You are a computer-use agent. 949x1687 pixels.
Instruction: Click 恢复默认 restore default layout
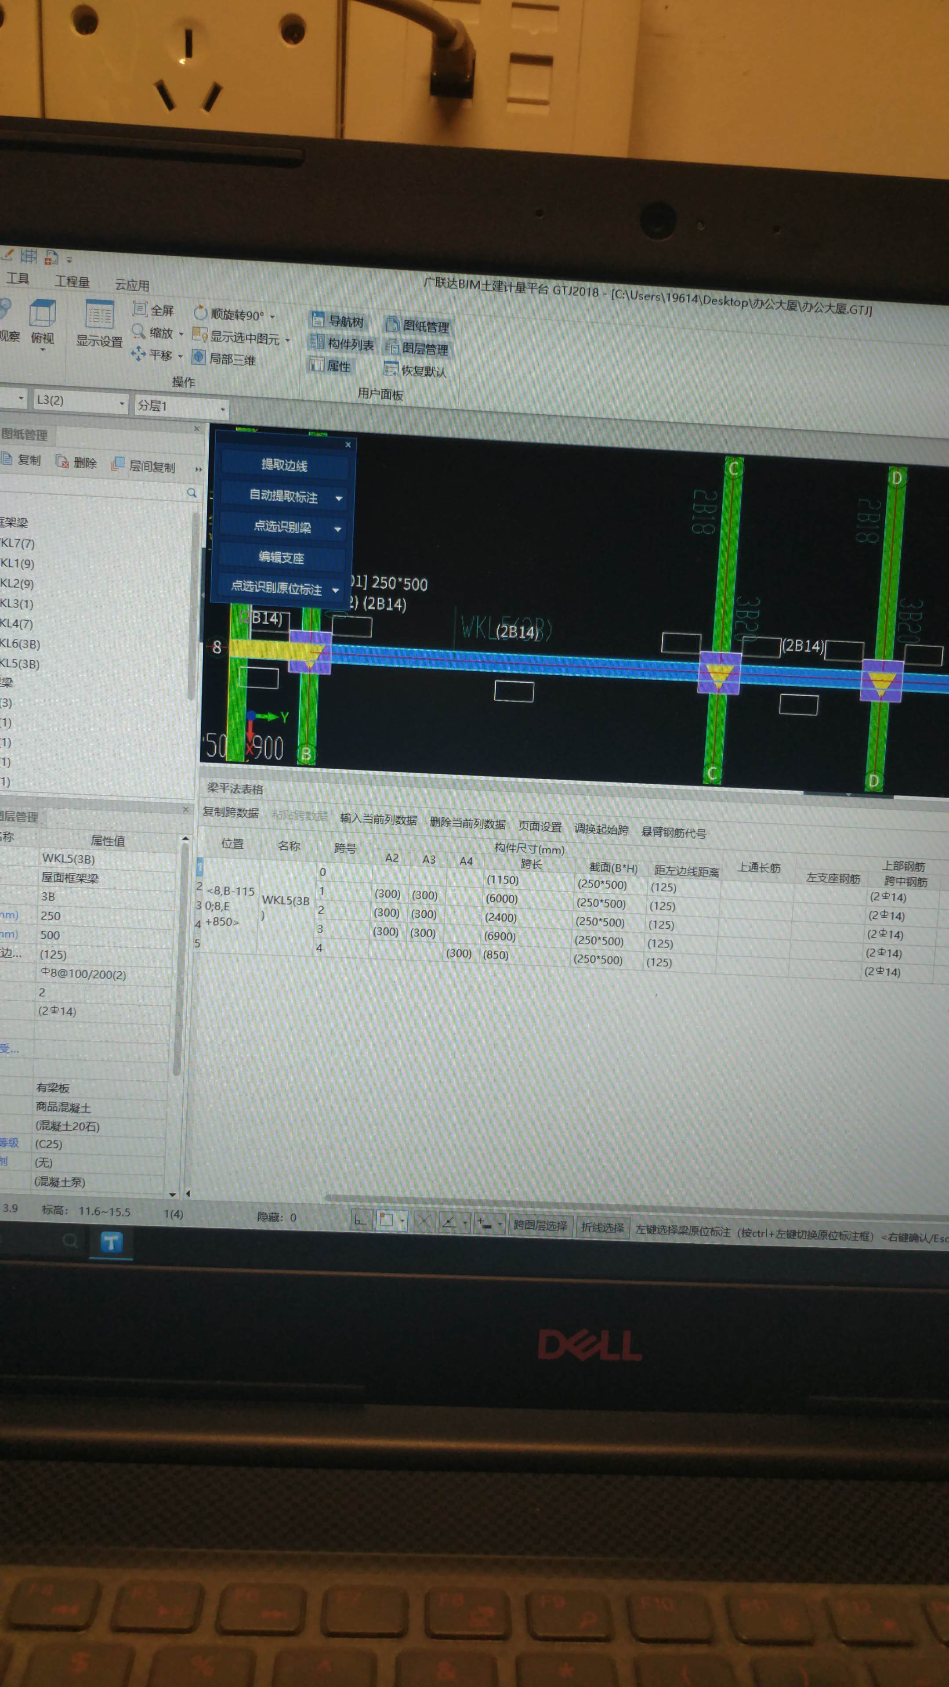tap(415, 370)
